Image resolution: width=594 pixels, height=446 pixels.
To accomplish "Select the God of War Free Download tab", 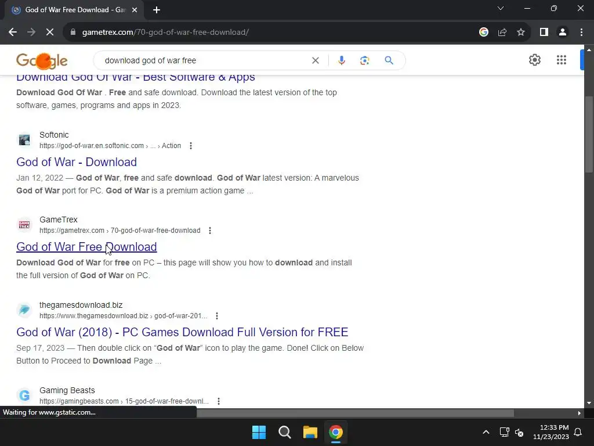I will click(74, 10).
